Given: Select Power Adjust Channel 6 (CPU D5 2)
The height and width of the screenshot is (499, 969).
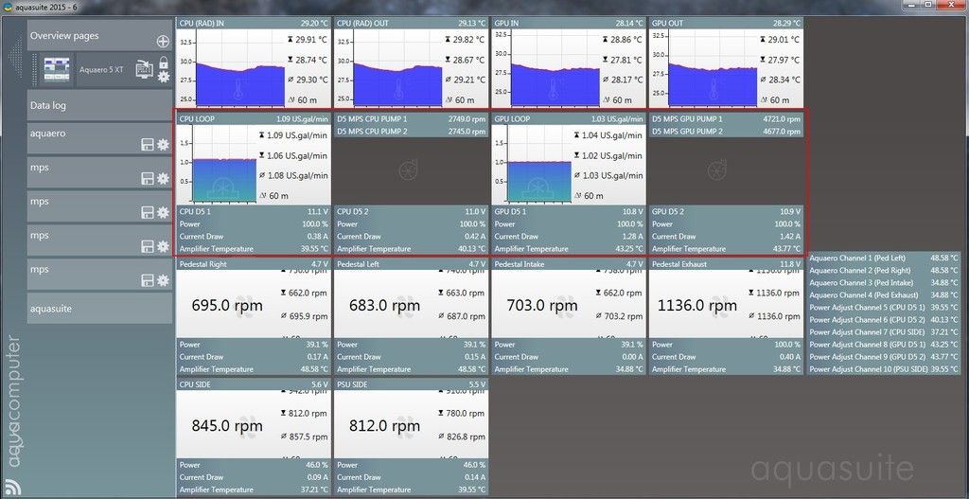Looking at the screenshot, I should pos(884,320).
